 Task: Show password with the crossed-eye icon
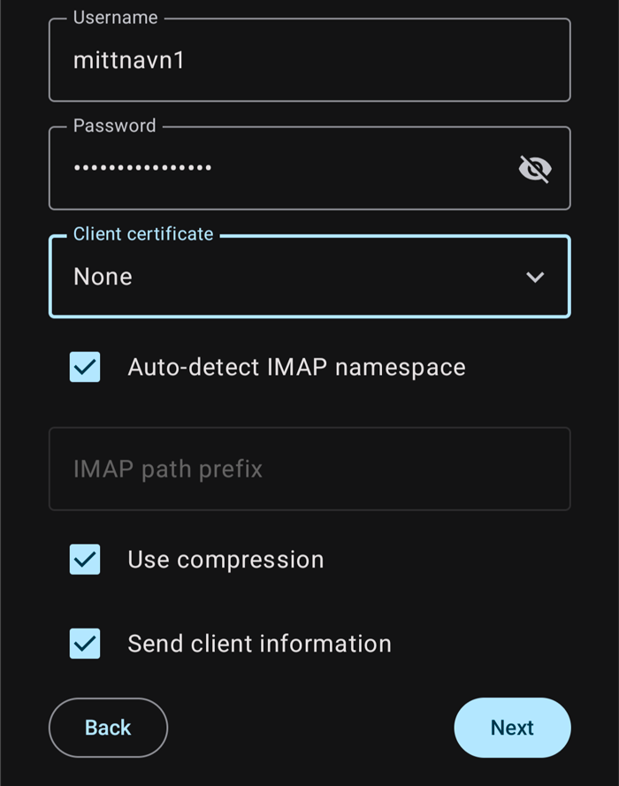[535, 168]
